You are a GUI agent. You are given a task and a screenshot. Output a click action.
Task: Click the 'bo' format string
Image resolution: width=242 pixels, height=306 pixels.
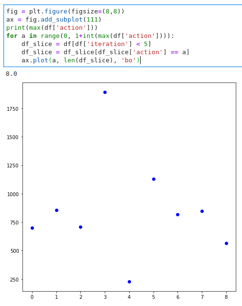[128, 60]
